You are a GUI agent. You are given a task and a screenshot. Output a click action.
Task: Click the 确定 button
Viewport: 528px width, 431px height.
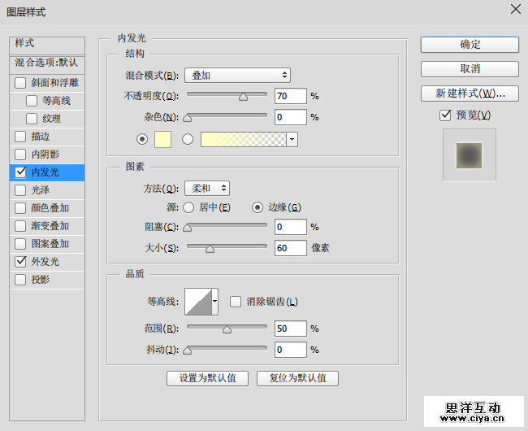tap(470, 45)
